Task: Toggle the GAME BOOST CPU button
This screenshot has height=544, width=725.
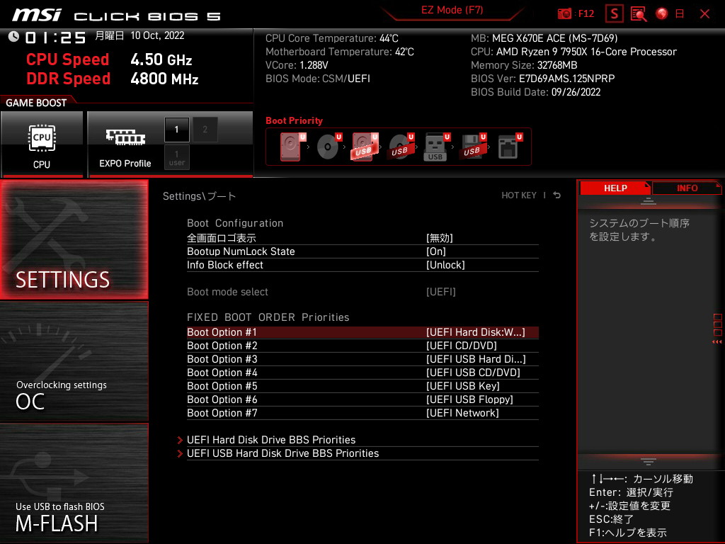Action: (42, 144)
